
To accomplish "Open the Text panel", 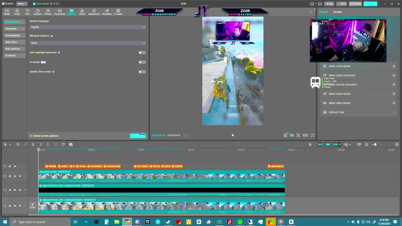I will pos(27,12).
